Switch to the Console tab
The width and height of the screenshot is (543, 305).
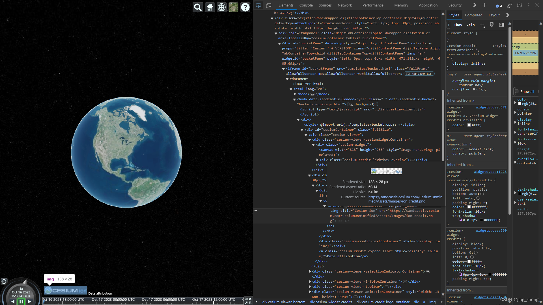coord(306,5)
